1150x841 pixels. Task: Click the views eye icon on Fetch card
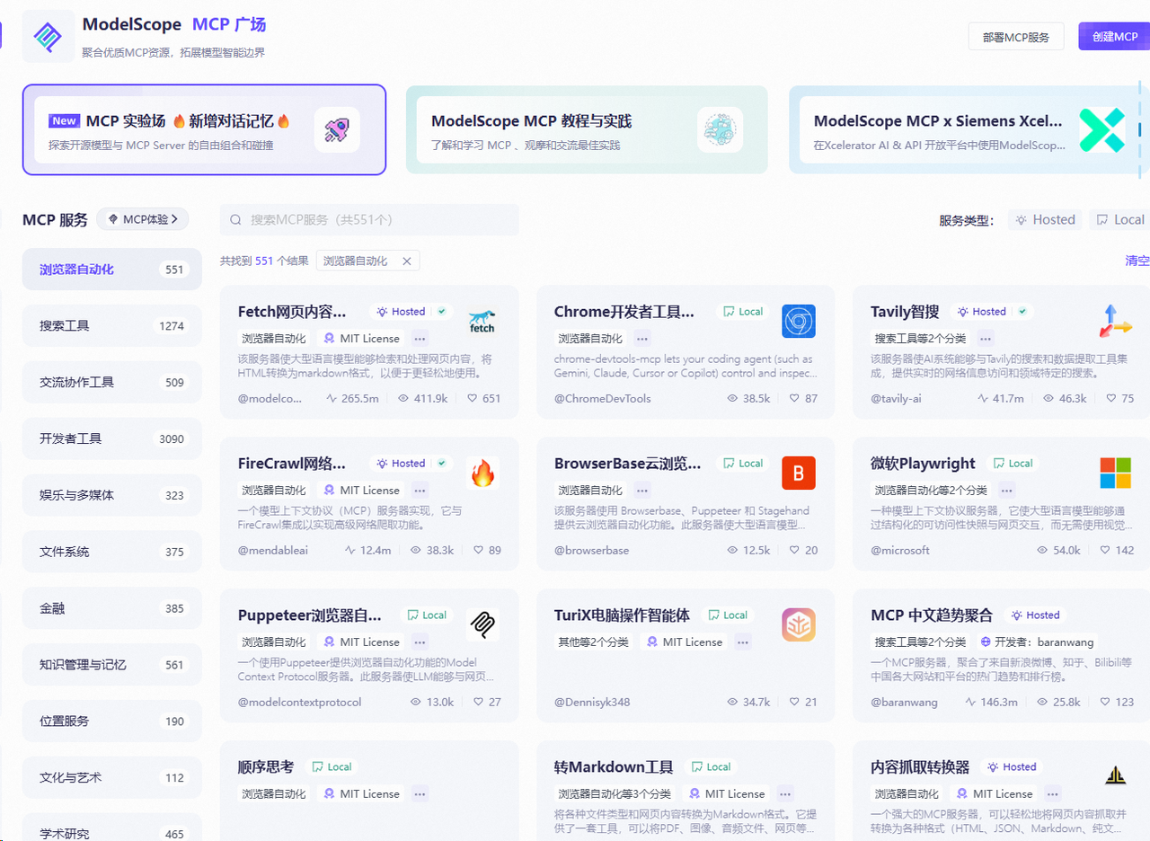[403, 398]
